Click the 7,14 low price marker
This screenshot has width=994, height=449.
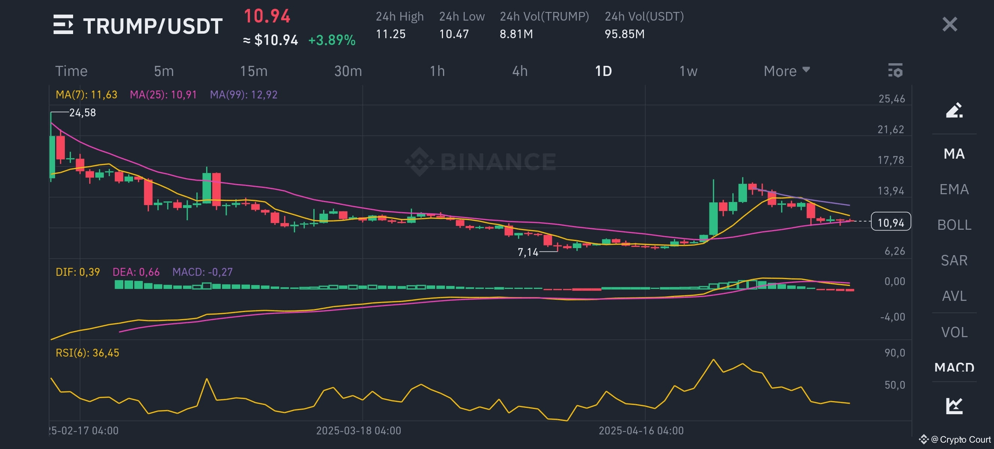(527, 252)
